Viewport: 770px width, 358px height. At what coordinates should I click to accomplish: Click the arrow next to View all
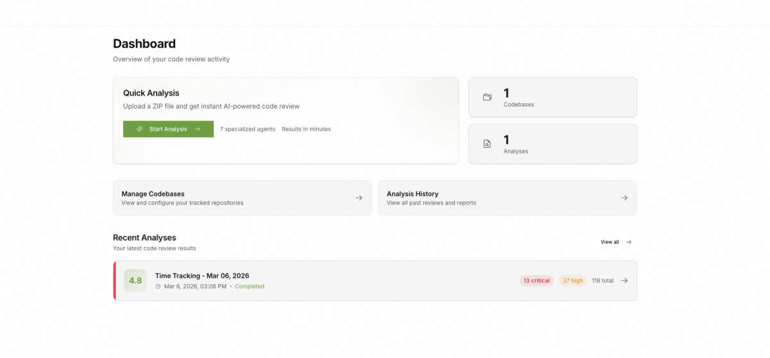click(x=629, y=242)
